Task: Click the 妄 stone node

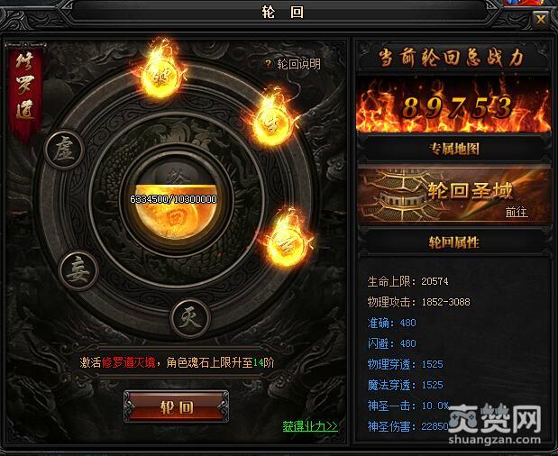Action: pyautogui.click(x=78, y=271)
